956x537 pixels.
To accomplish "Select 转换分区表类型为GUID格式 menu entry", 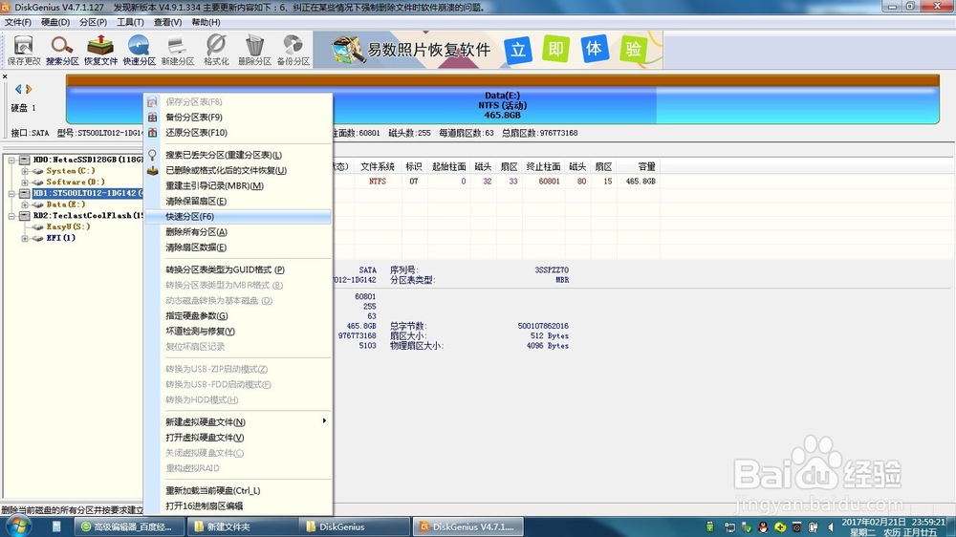I will 238,269.
